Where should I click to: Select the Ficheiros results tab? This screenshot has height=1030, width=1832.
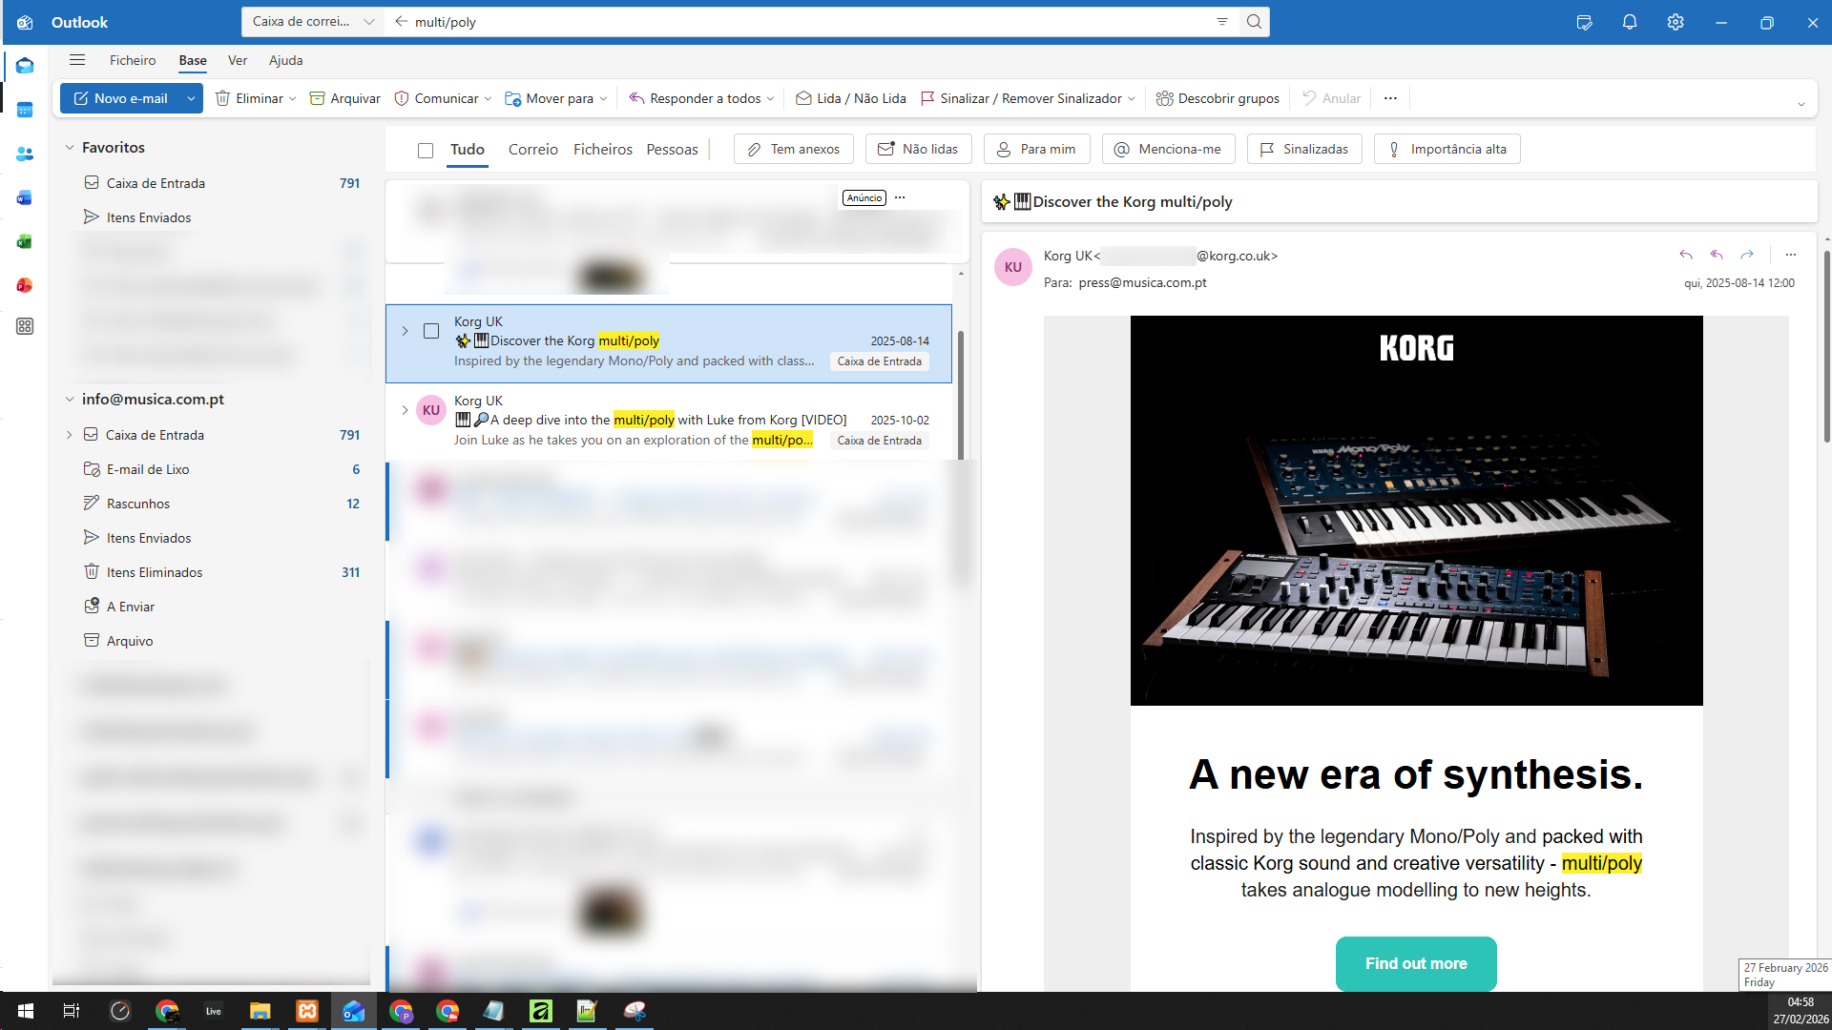(603, 150)
